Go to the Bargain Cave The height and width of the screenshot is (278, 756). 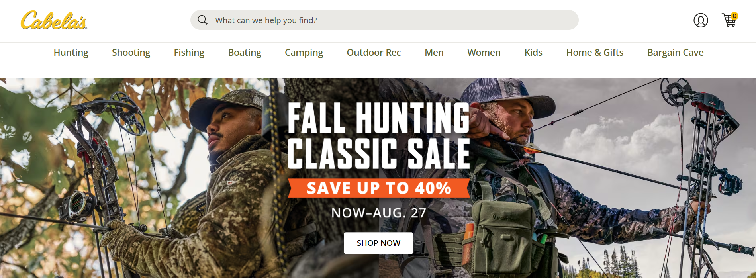[676, 53]
